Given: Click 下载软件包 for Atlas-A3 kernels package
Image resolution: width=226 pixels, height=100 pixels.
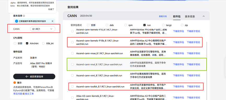Looking at the screenshot, I should point(178,98).
